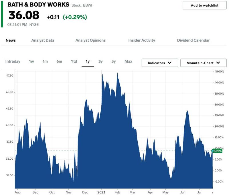Click the Mountain-Chart chevron arrow
Screen dimensions: 229x196
click(218, 63)
